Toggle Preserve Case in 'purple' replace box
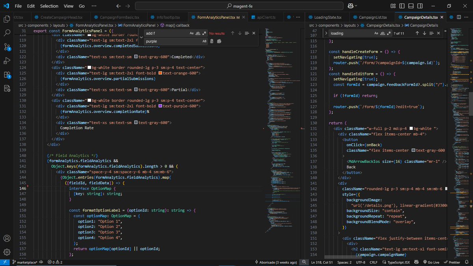 [204, 41]
